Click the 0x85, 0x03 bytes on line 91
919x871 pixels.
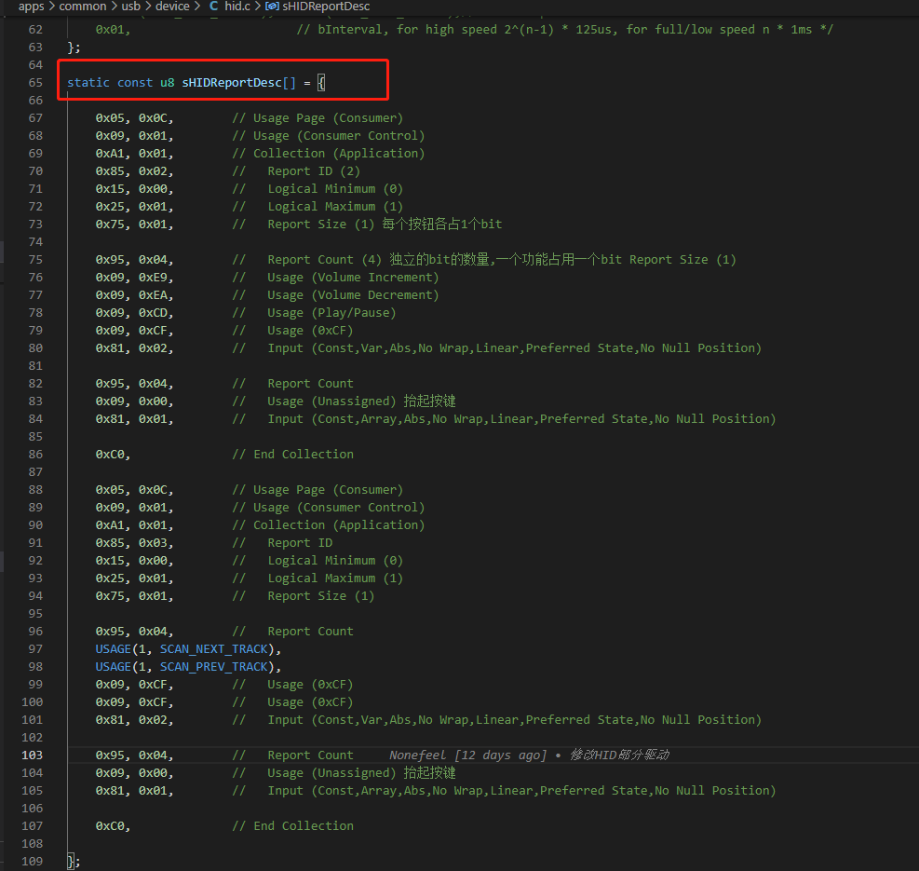click(x=134, y=543)
